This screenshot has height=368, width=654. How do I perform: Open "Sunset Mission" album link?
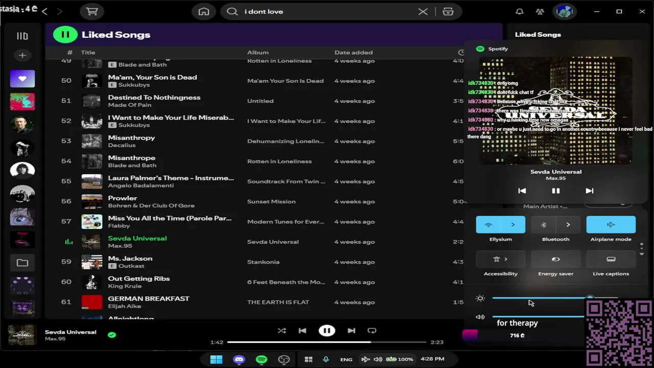tap(271, 201)
